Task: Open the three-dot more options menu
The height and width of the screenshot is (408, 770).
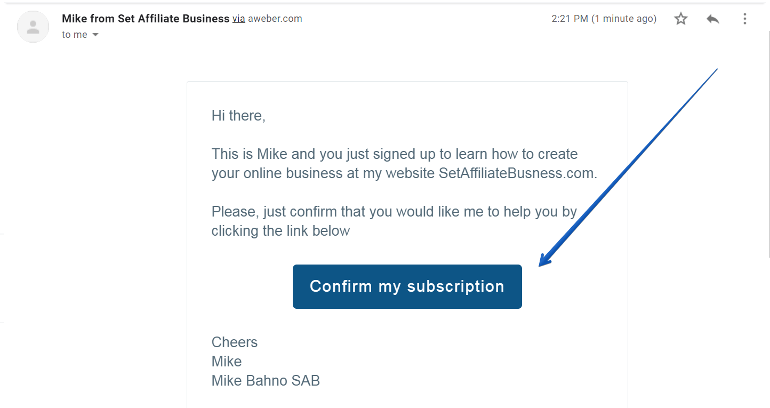Action: coord(745,19)
